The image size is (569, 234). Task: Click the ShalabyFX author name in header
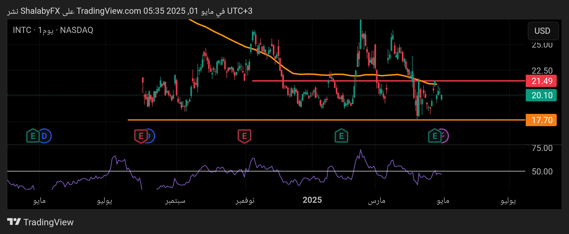(x=40, y=11)
